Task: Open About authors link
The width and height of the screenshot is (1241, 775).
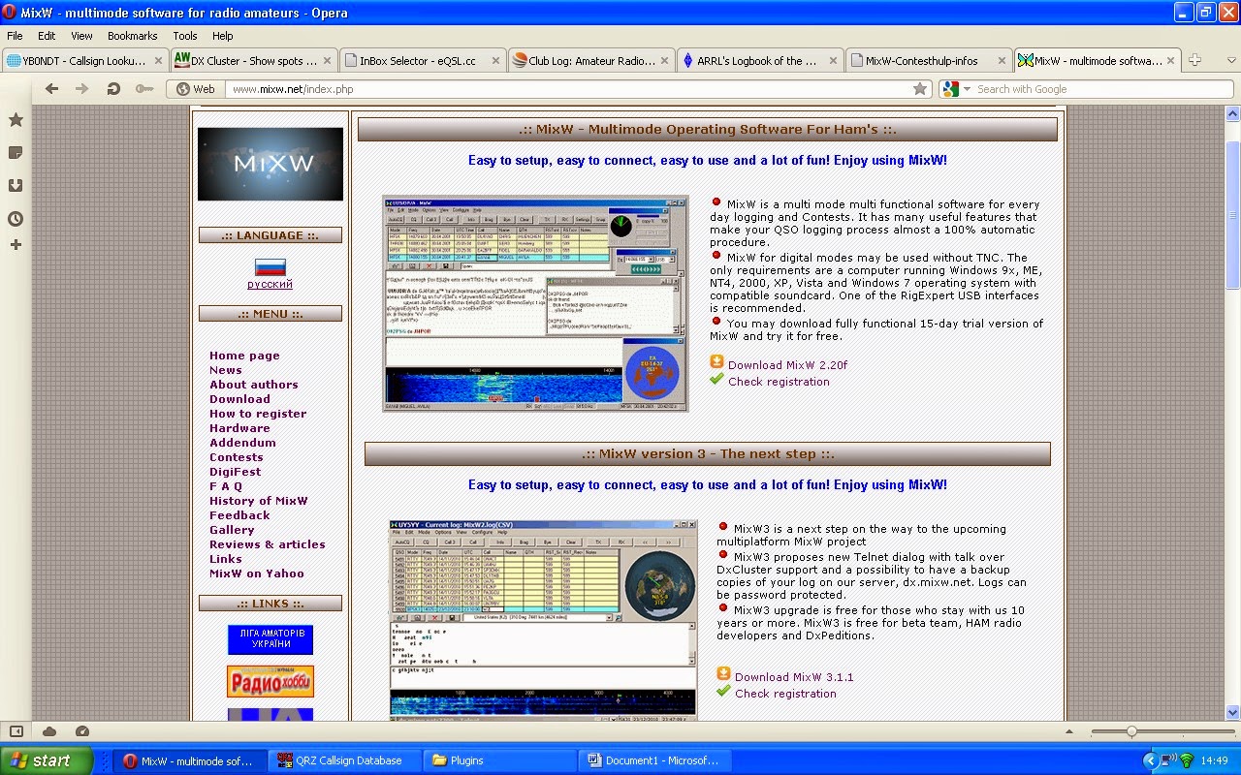Action: [254, 385]
